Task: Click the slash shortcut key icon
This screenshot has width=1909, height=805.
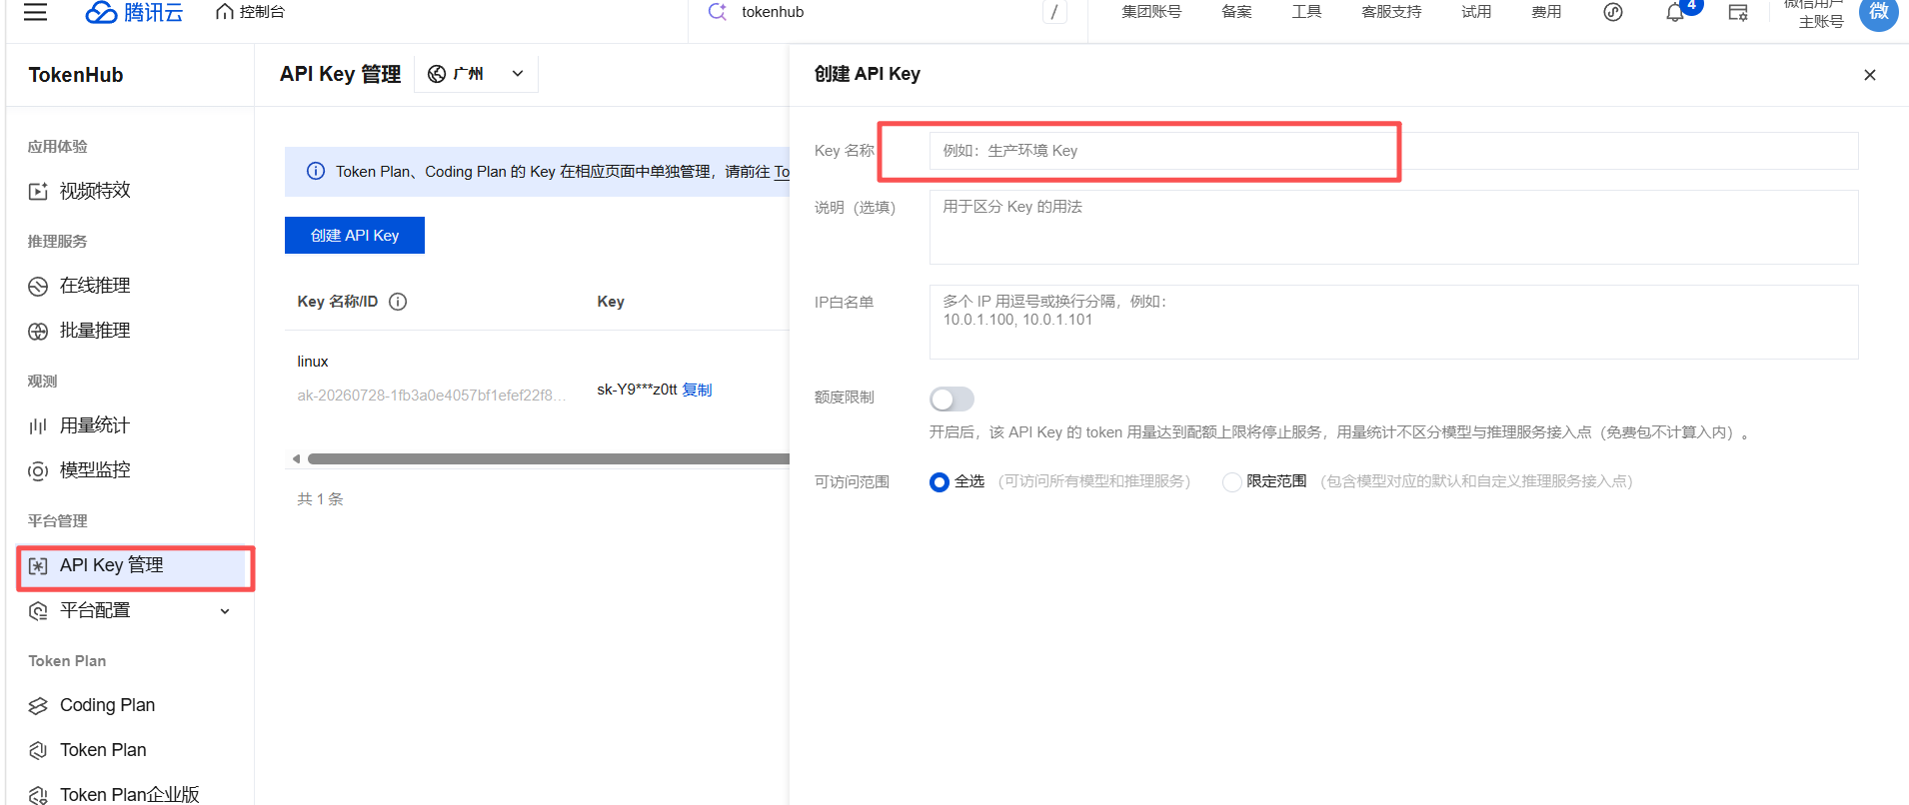Action: tap(1054, 12)
